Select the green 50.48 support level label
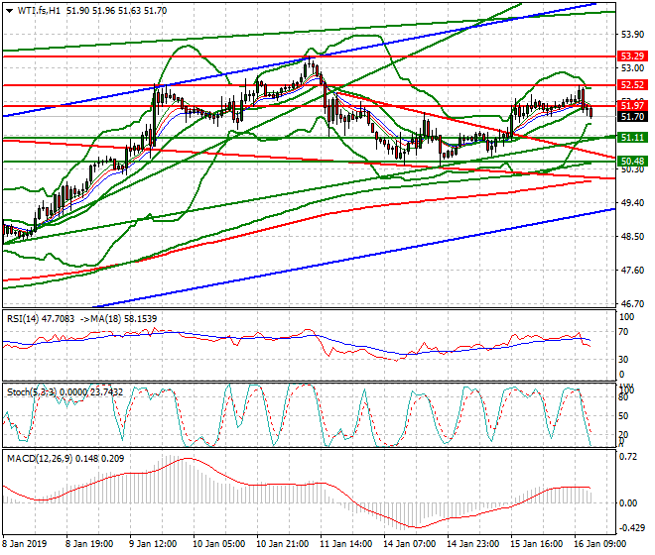The width and height of the screenshot is (655, 555). (632, 162)
